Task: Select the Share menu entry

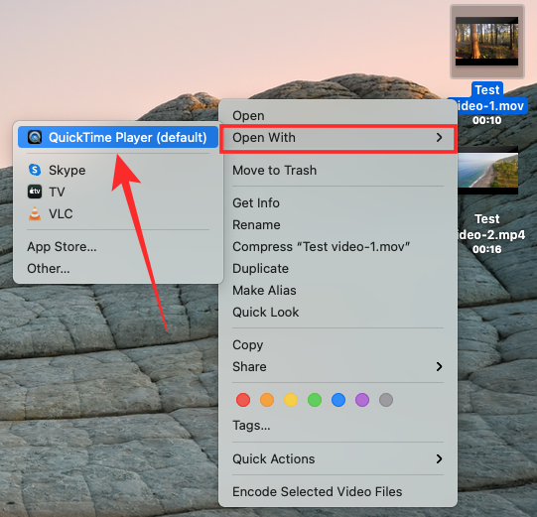Action: (338, 367)
